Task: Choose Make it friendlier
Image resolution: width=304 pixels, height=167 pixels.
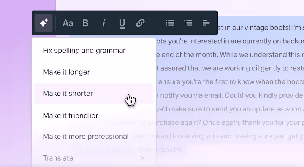Action: 94,116
